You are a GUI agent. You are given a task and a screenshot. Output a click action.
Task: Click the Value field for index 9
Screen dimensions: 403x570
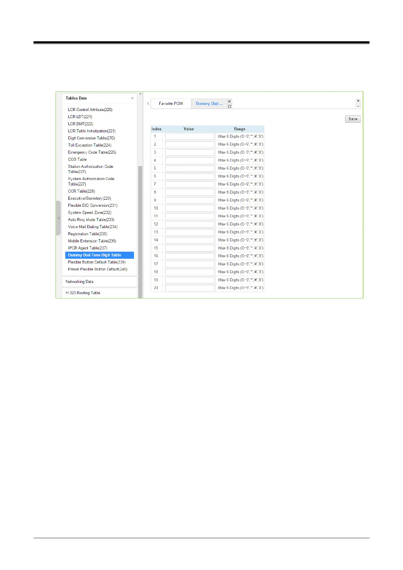[x=190, y=200]
